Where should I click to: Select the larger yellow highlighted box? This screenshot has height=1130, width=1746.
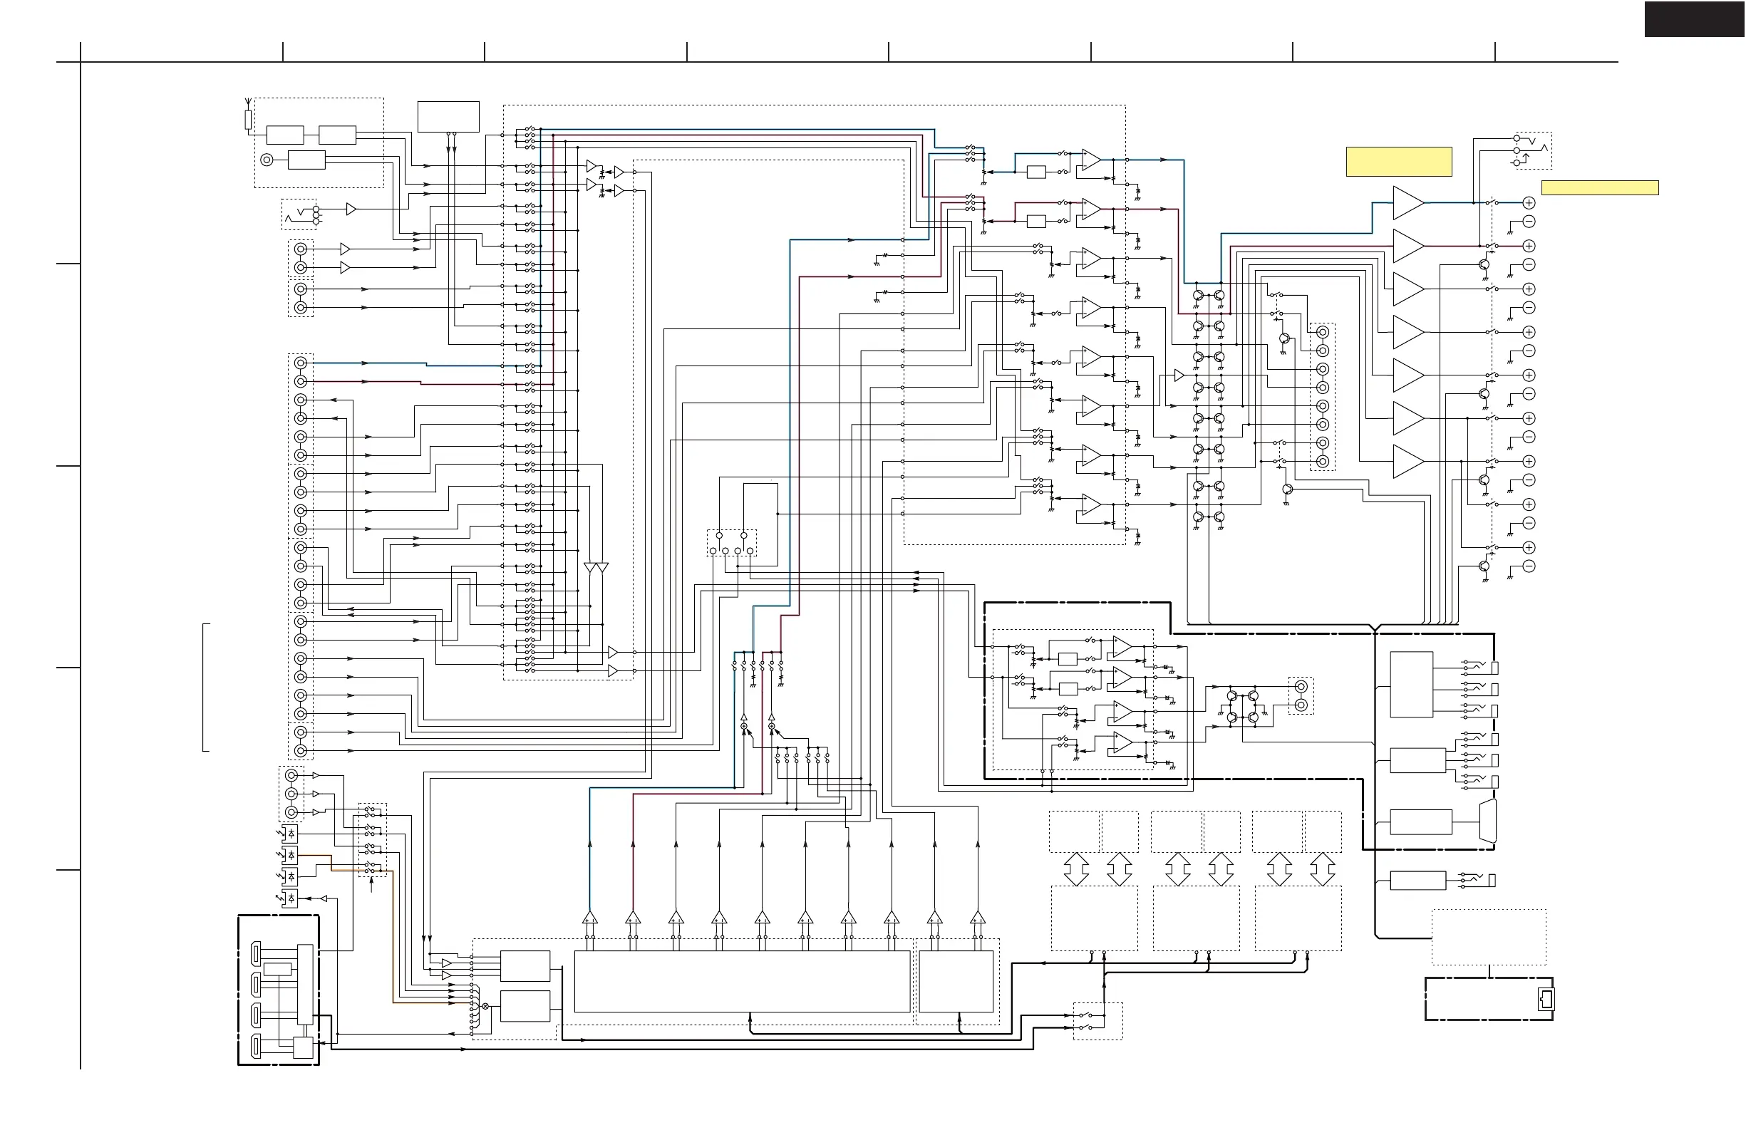(x=1398, y=161)
